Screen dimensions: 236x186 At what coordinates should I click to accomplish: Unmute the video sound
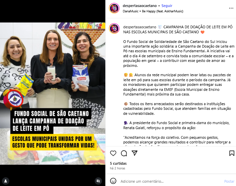coord(98,181)
